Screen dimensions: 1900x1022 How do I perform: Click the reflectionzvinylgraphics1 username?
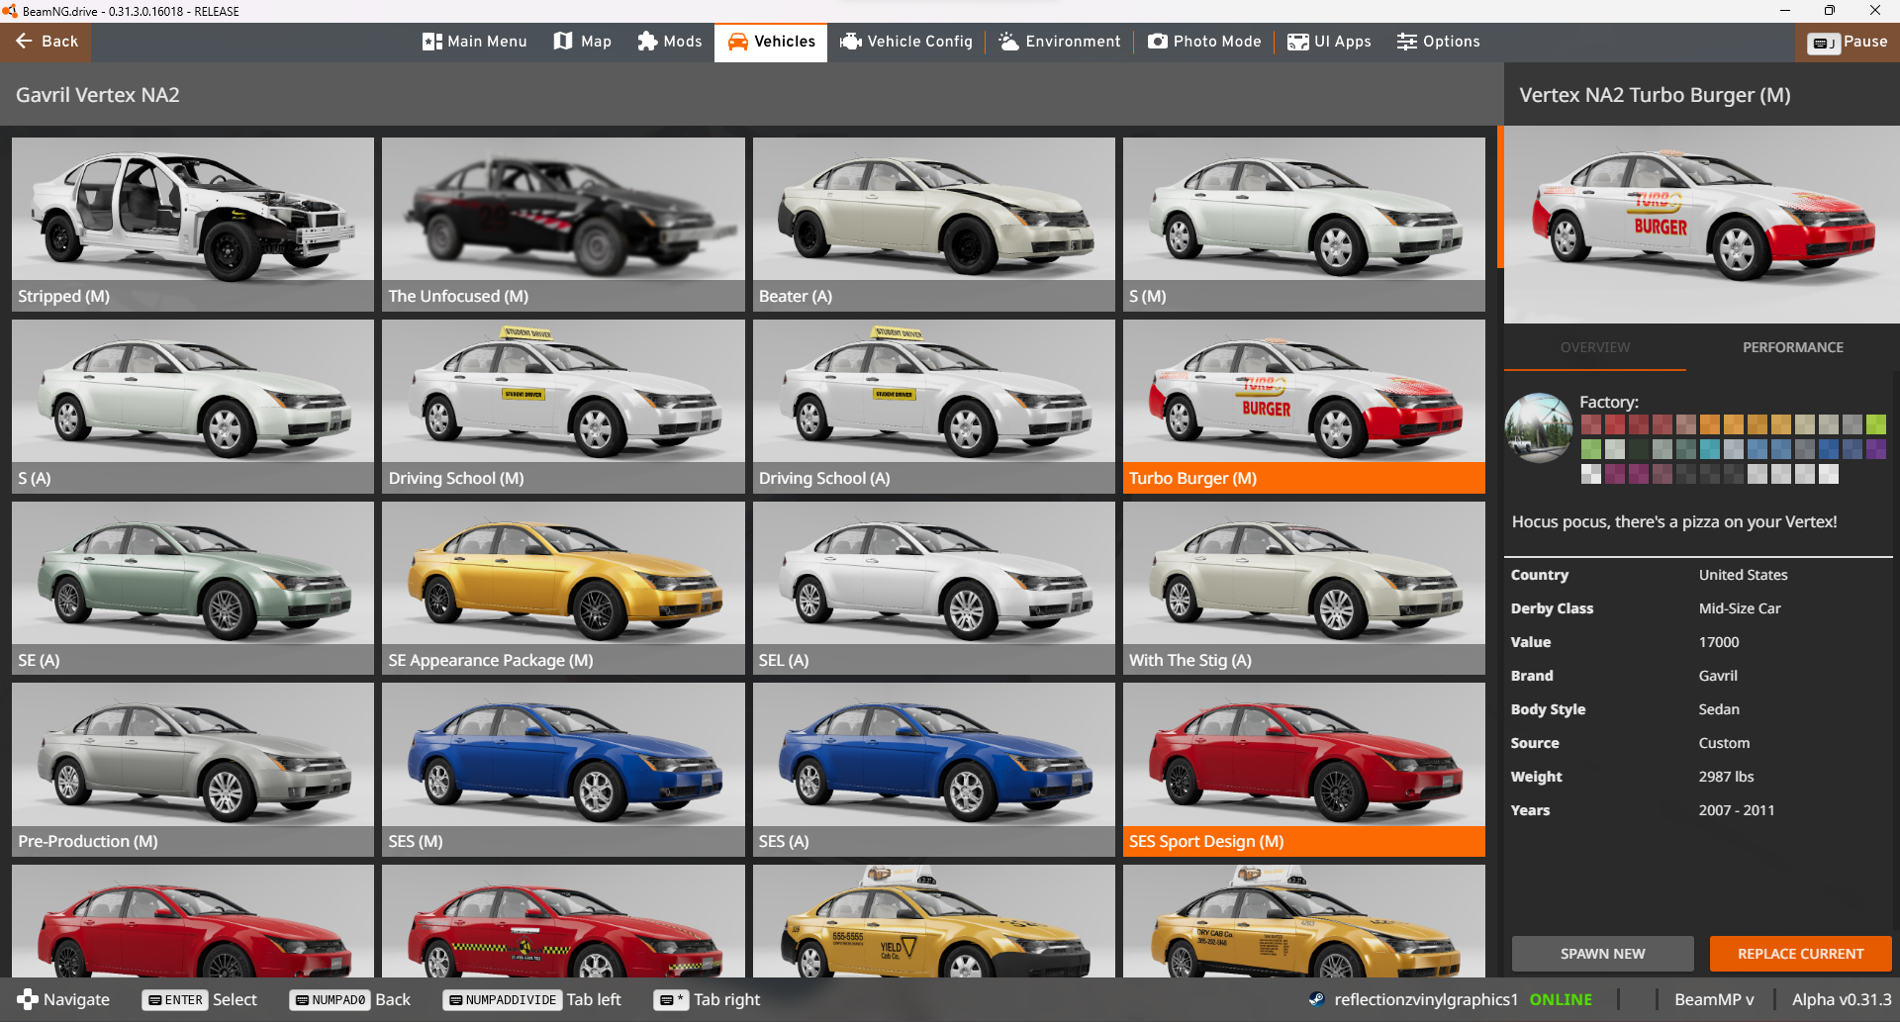pyautogui.click(x=1426, y=999)
